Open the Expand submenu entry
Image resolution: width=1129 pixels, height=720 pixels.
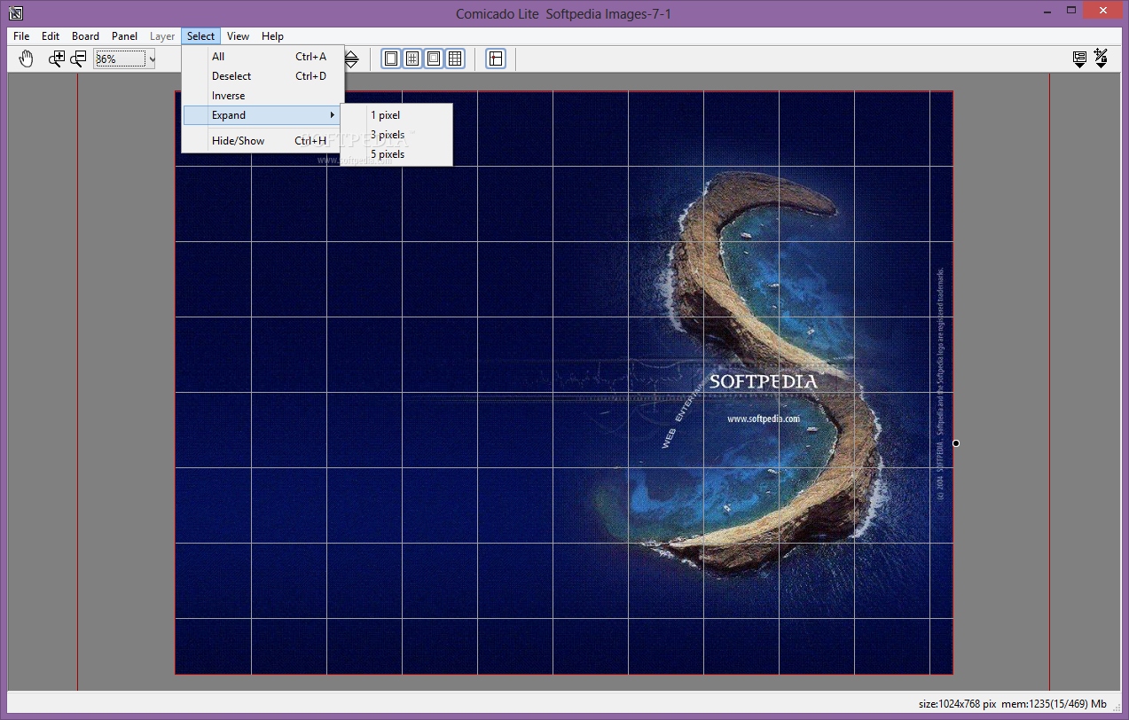263,115
